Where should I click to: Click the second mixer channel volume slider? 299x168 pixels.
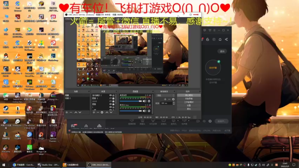(131, 111)
